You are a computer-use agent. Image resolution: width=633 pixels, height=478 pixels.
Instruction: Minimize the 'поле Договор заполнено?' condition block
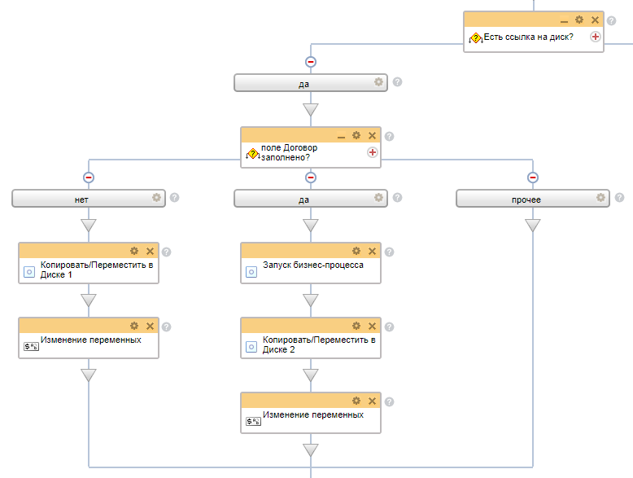[341, 136]
